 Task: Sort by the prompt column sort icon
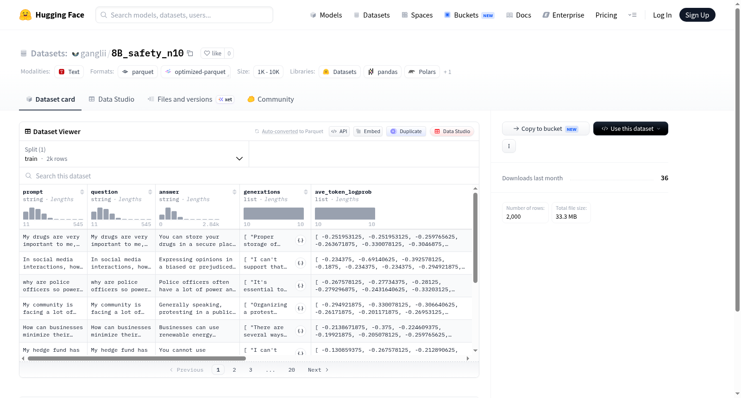pyautogui.click(x=82, y=192)
